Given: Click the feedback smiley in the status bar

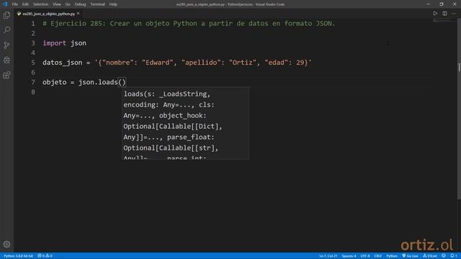Looking at the screenshot, I should coord(444,256).
